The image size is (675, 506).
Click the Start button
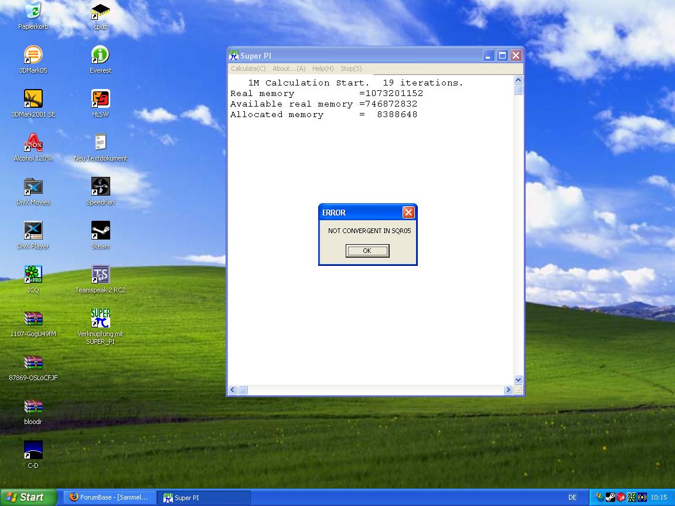[28, 497]
